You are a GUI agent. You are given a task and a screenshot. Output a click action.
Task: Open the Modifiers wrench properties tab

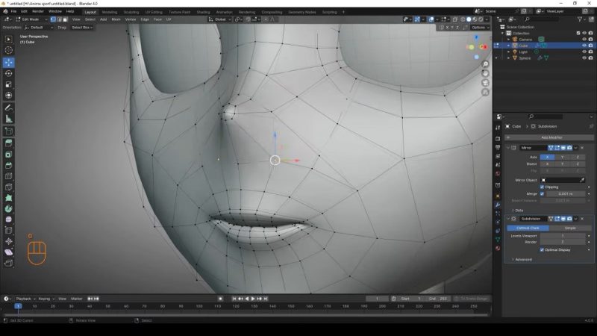coord(498,205)
